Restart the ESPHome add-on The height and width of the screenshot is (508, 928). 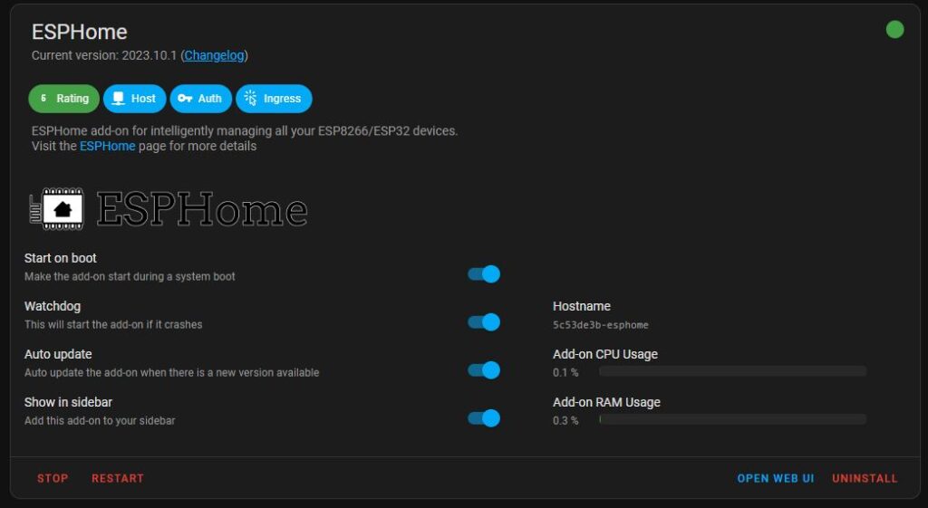coord(118,478)
